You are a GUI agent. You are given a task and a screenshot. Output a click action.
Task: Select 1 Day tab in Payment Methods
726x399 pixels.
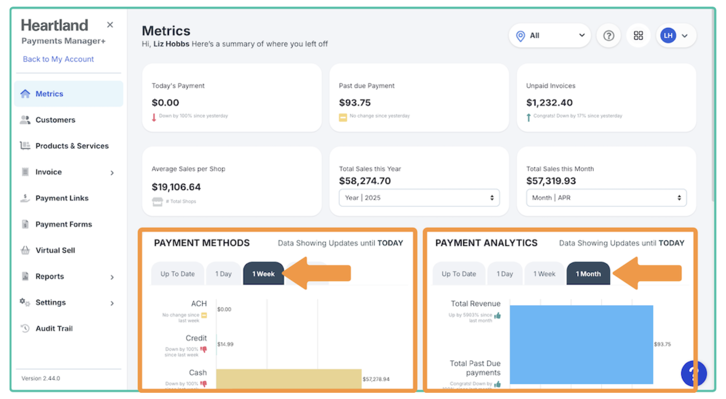tap(223, 274)
